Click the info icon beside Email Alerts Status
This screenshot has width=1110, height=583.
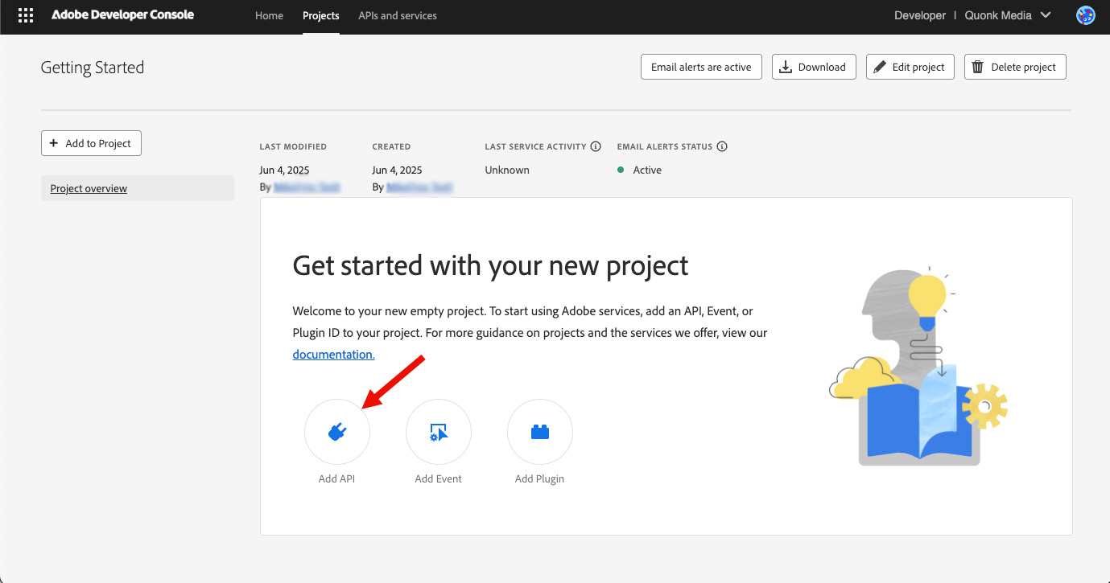pyautogui.click(x=722, y=146)
